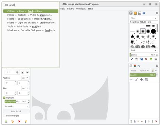
Task: Open the layer mode group switch dropdown
Action: 154,71
